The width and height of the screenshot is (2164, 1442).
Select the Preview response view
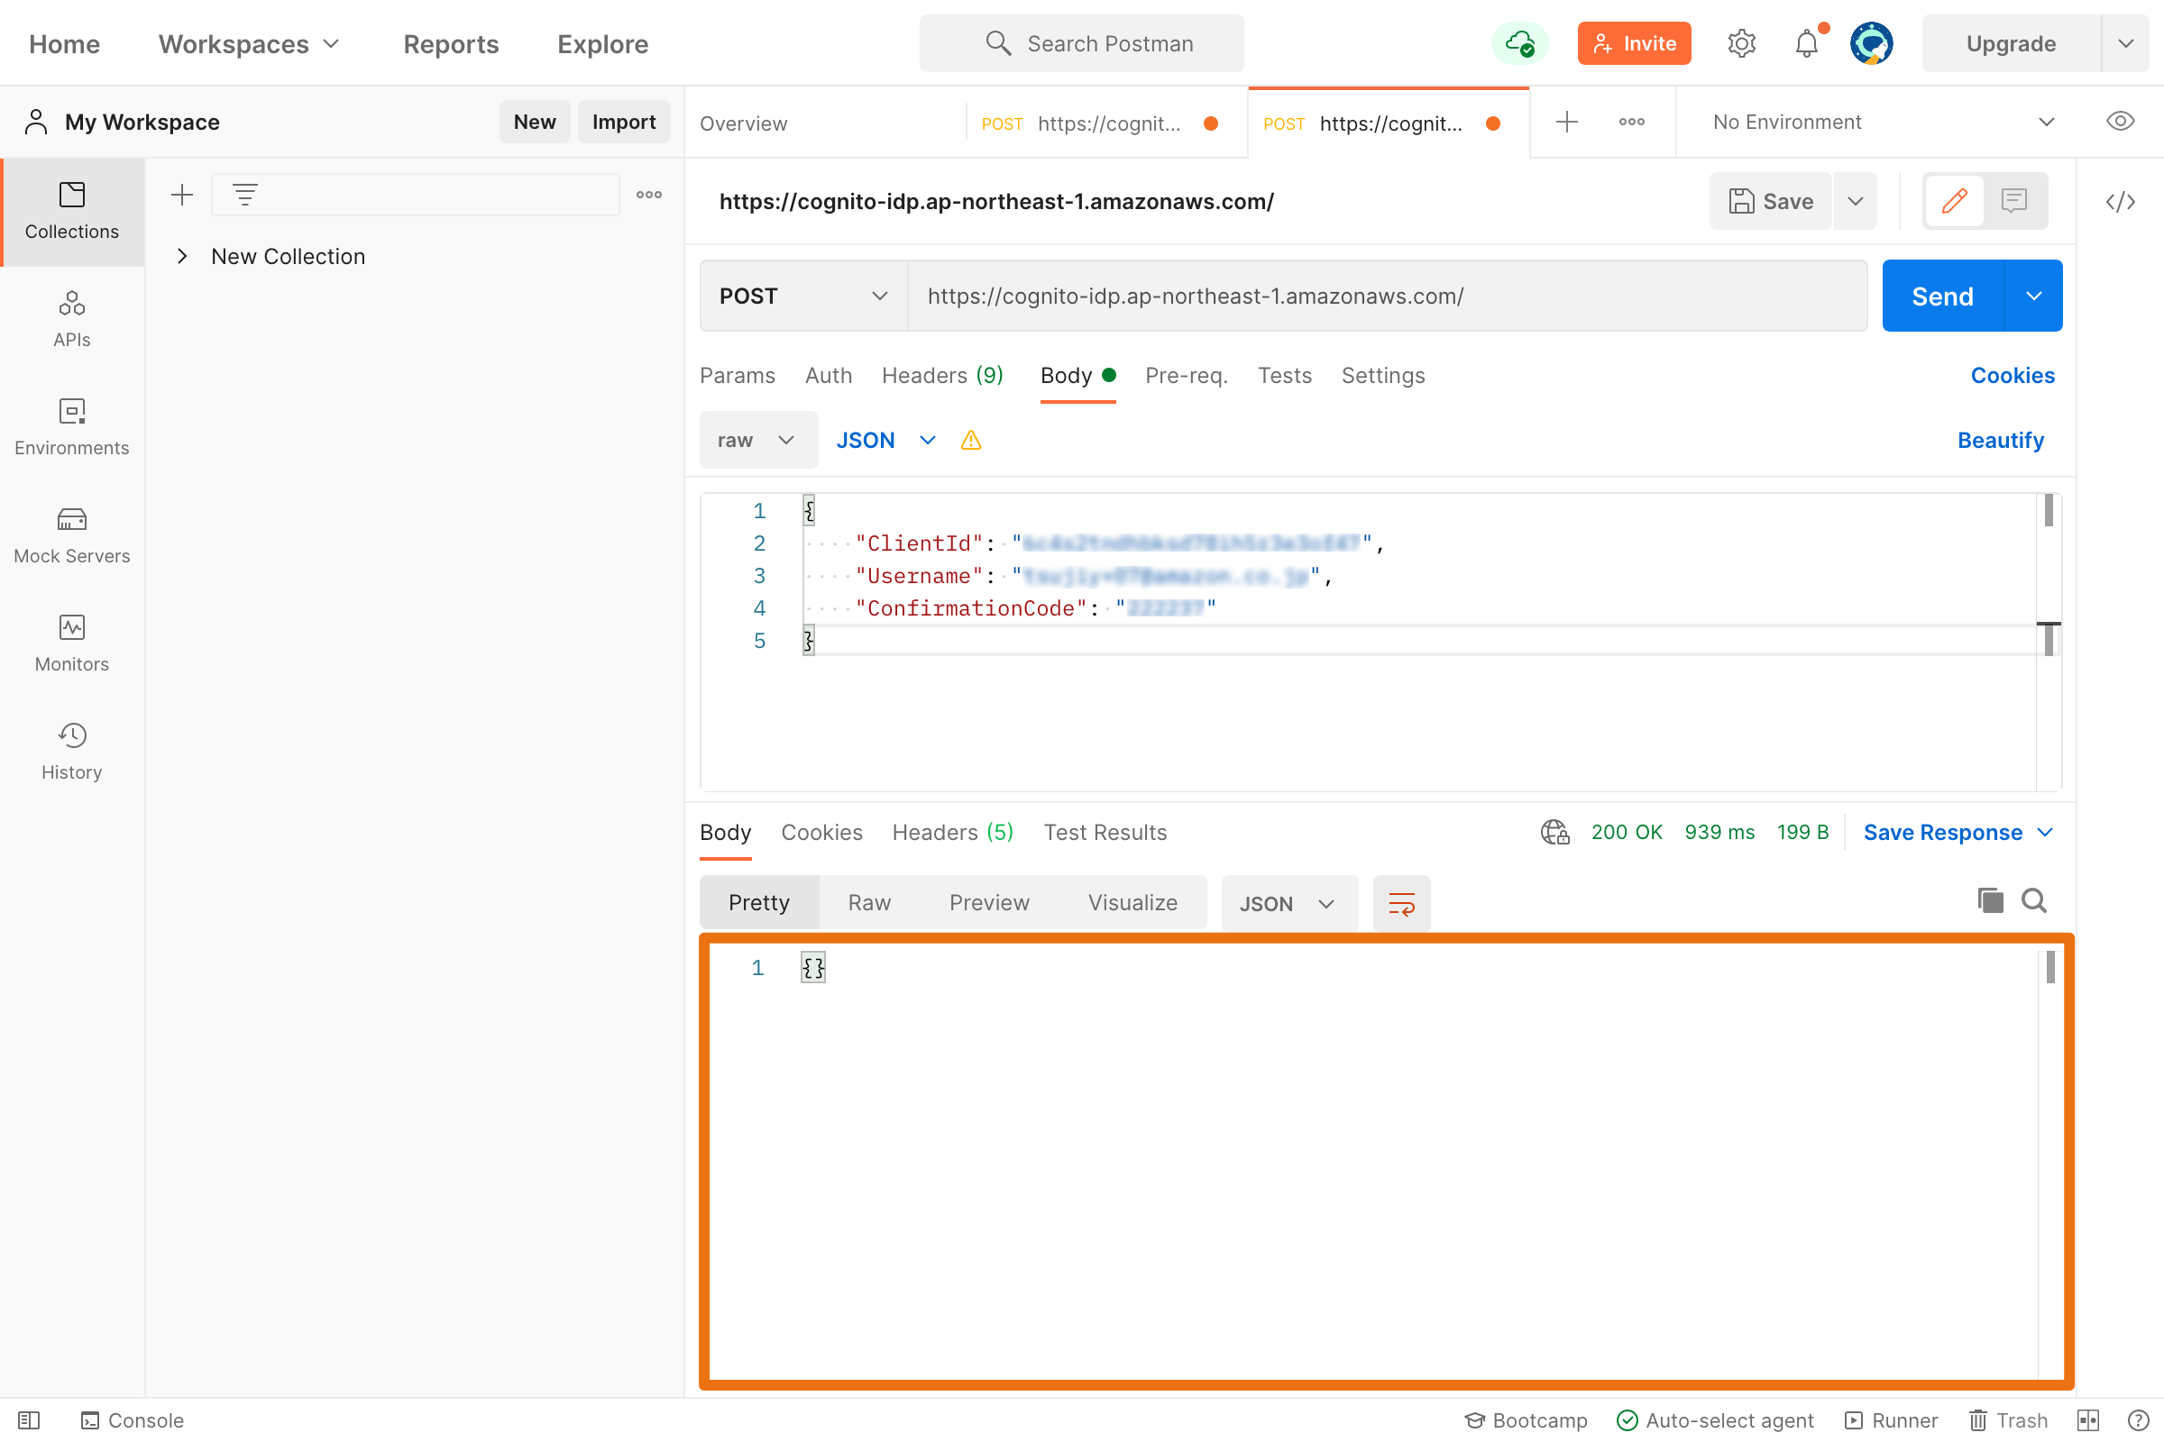click(x=989, y=903)
